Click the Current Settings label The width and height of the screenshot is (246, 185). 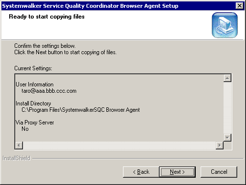click(33, 68)
